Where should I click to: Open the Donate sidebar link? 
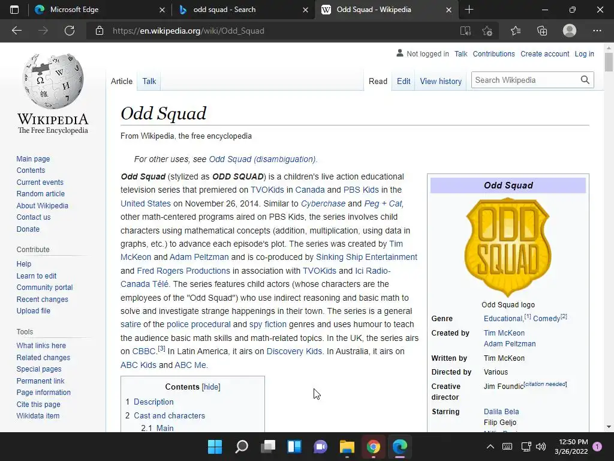pos(28,229)
